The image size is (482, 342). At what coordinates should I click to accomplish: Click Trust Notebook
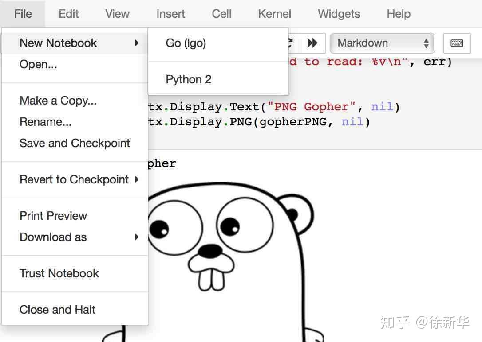(59, 273)
